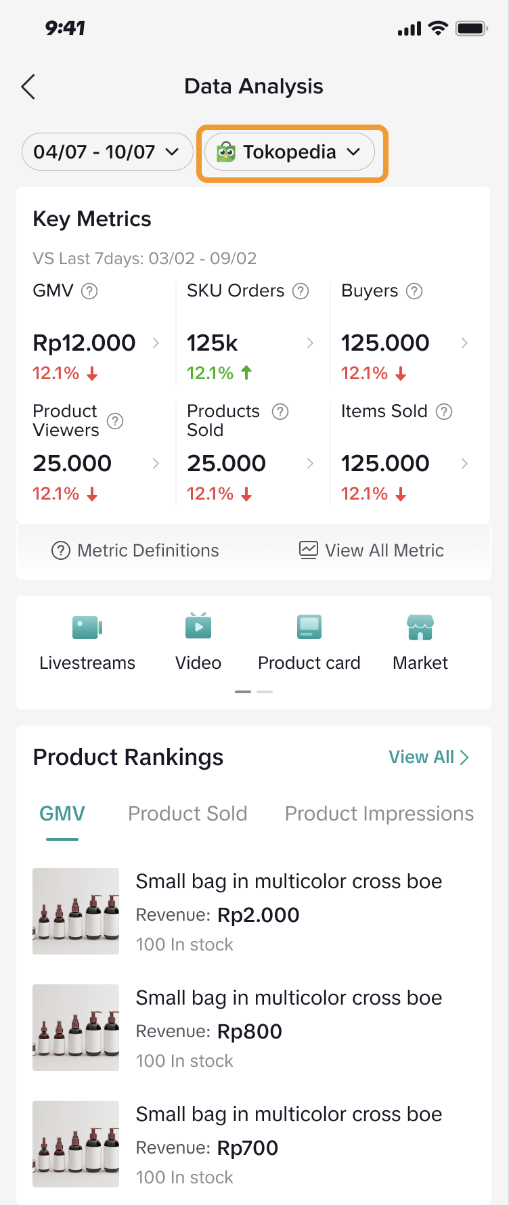
Task: Expand GMV Rp12.000 details chevron
Action: pos(156,343)
